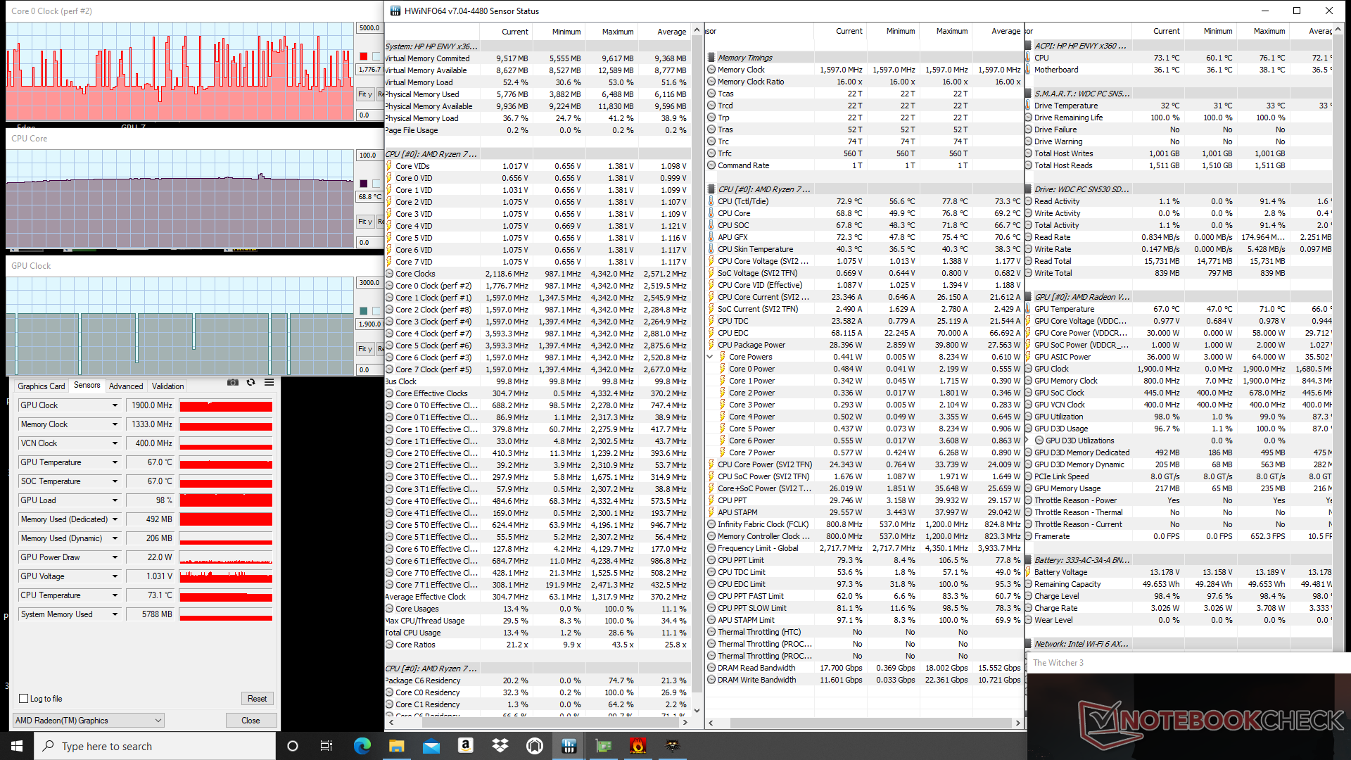Open FurMark from the taskbar
This screenshot has width=1351, height=760.
tap(638, 746)
